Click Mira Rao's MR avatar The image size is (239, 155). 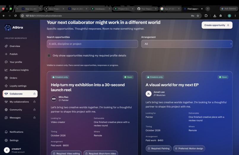pos(54,99)
